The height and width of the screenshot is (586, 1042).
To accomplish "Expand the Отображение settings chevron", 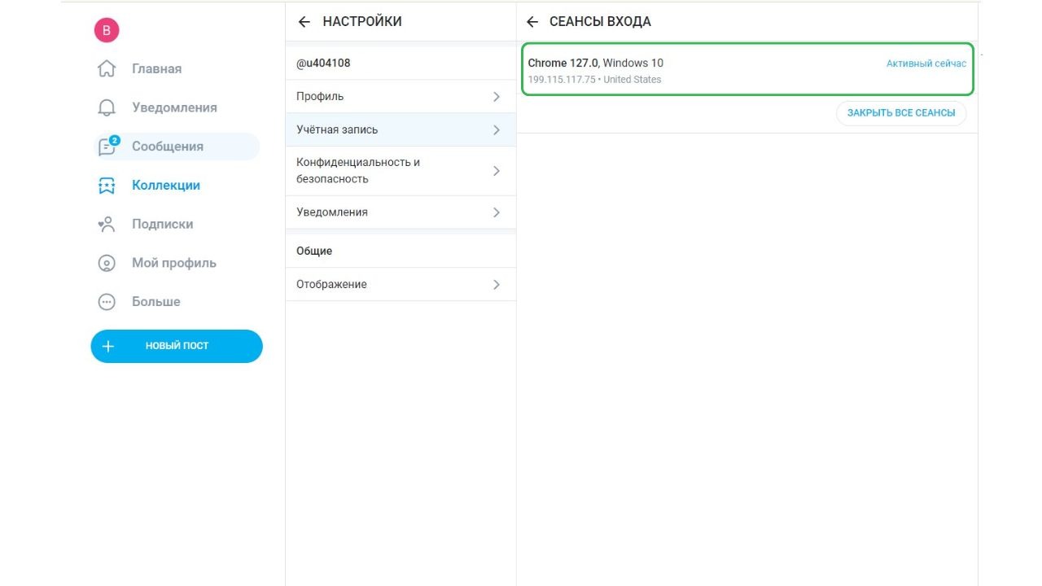I will pos(497,285).
